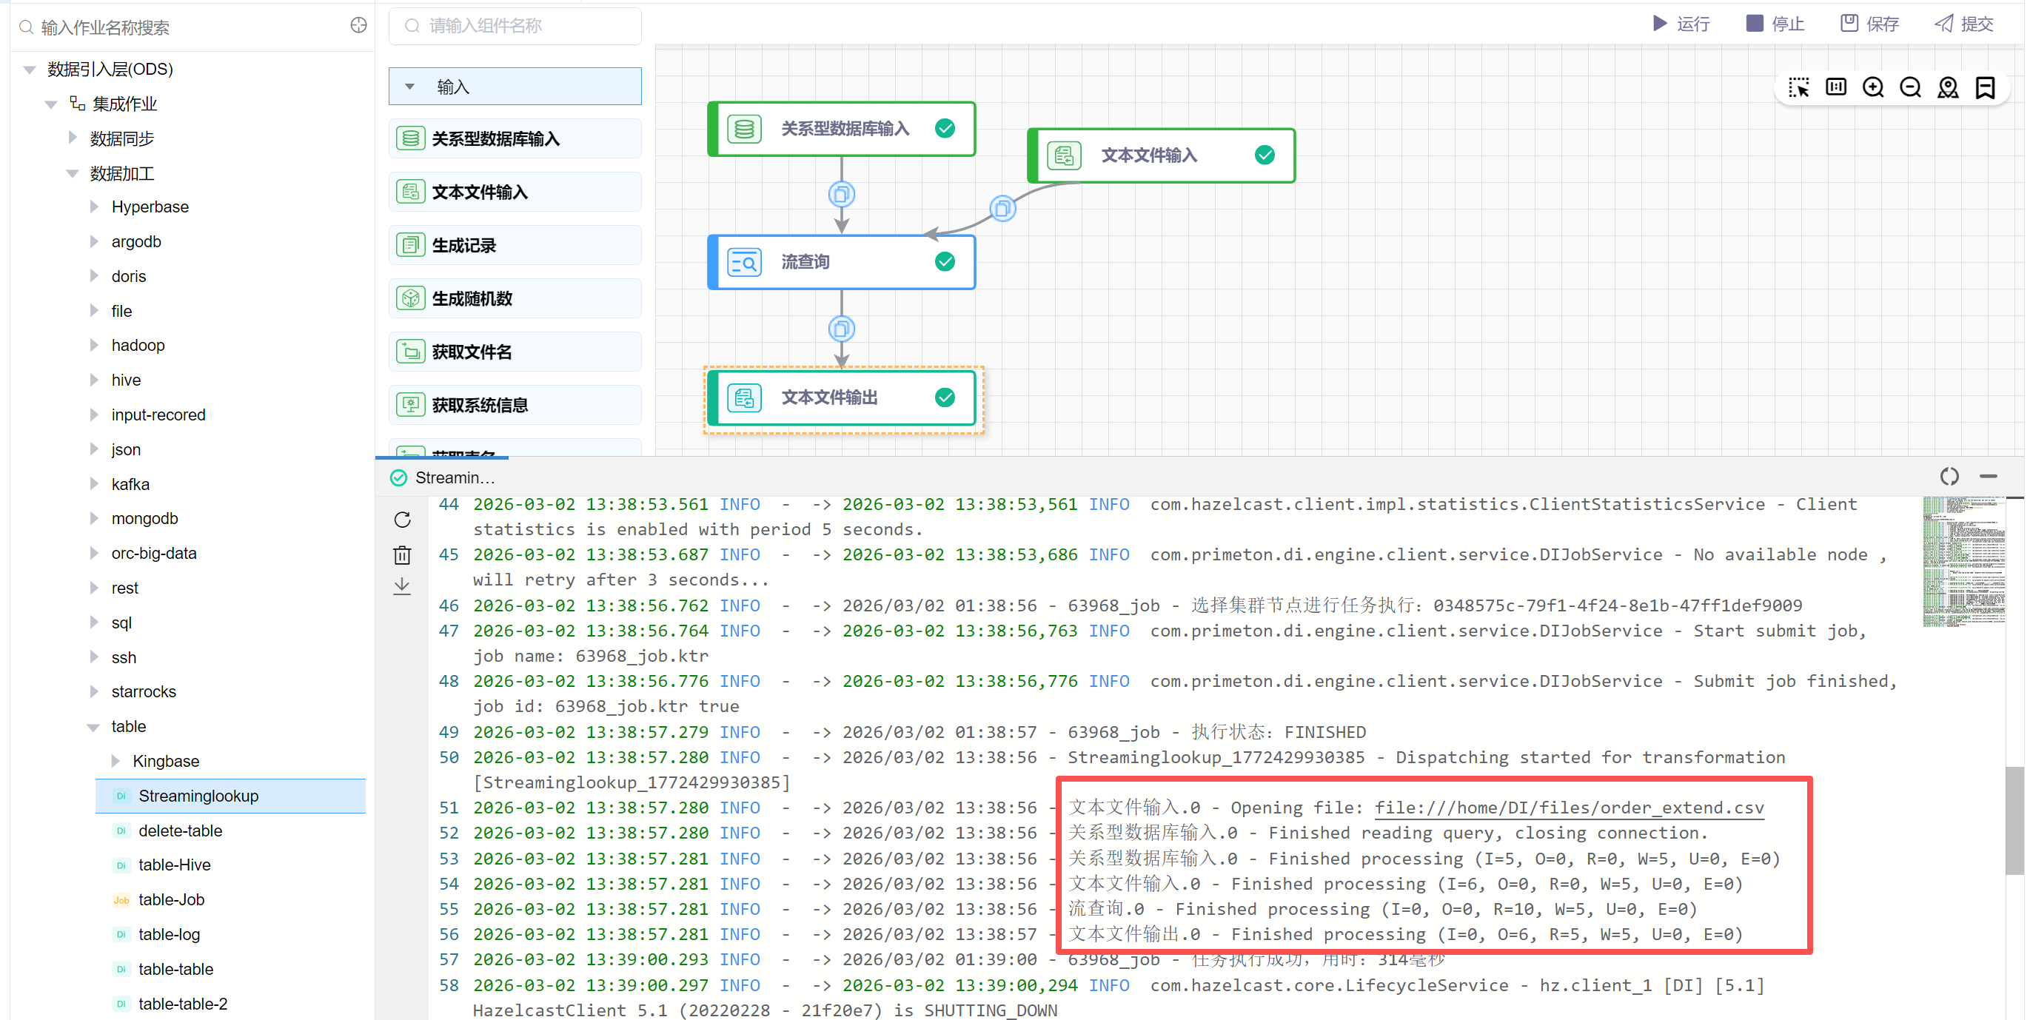This screenshot has height=1020, width=2033.
Task: Select the Streamin... log tab
Action: pos(453,478)
